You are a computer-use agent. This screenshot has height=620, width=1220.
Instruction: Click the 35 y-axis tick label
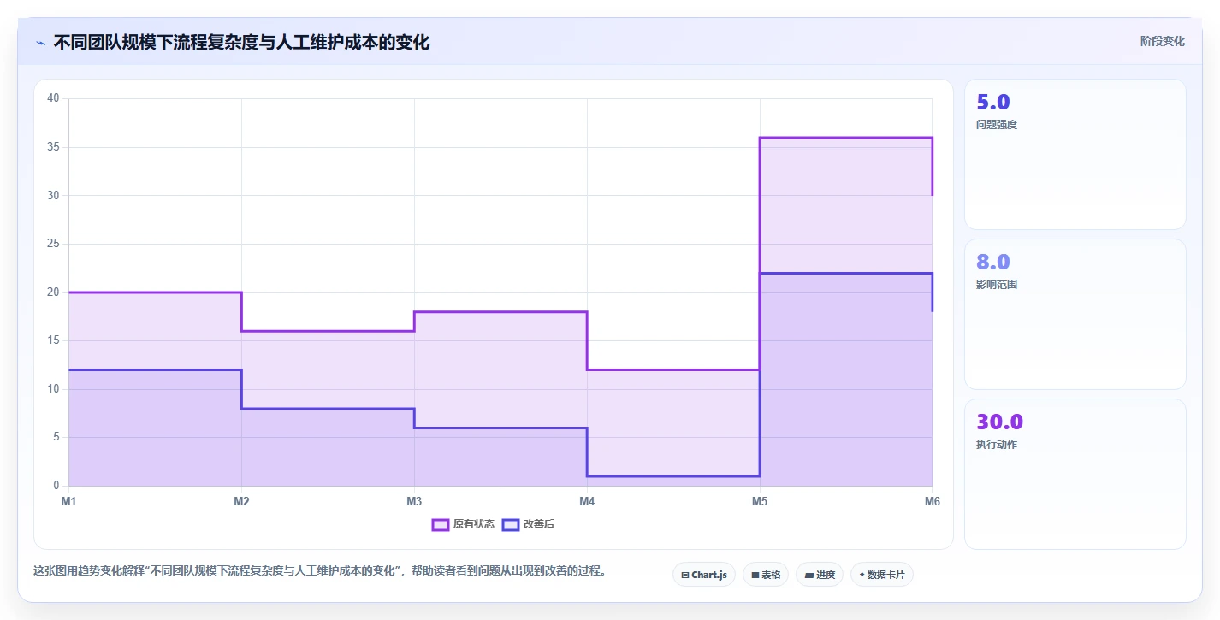tap(53, 147)
